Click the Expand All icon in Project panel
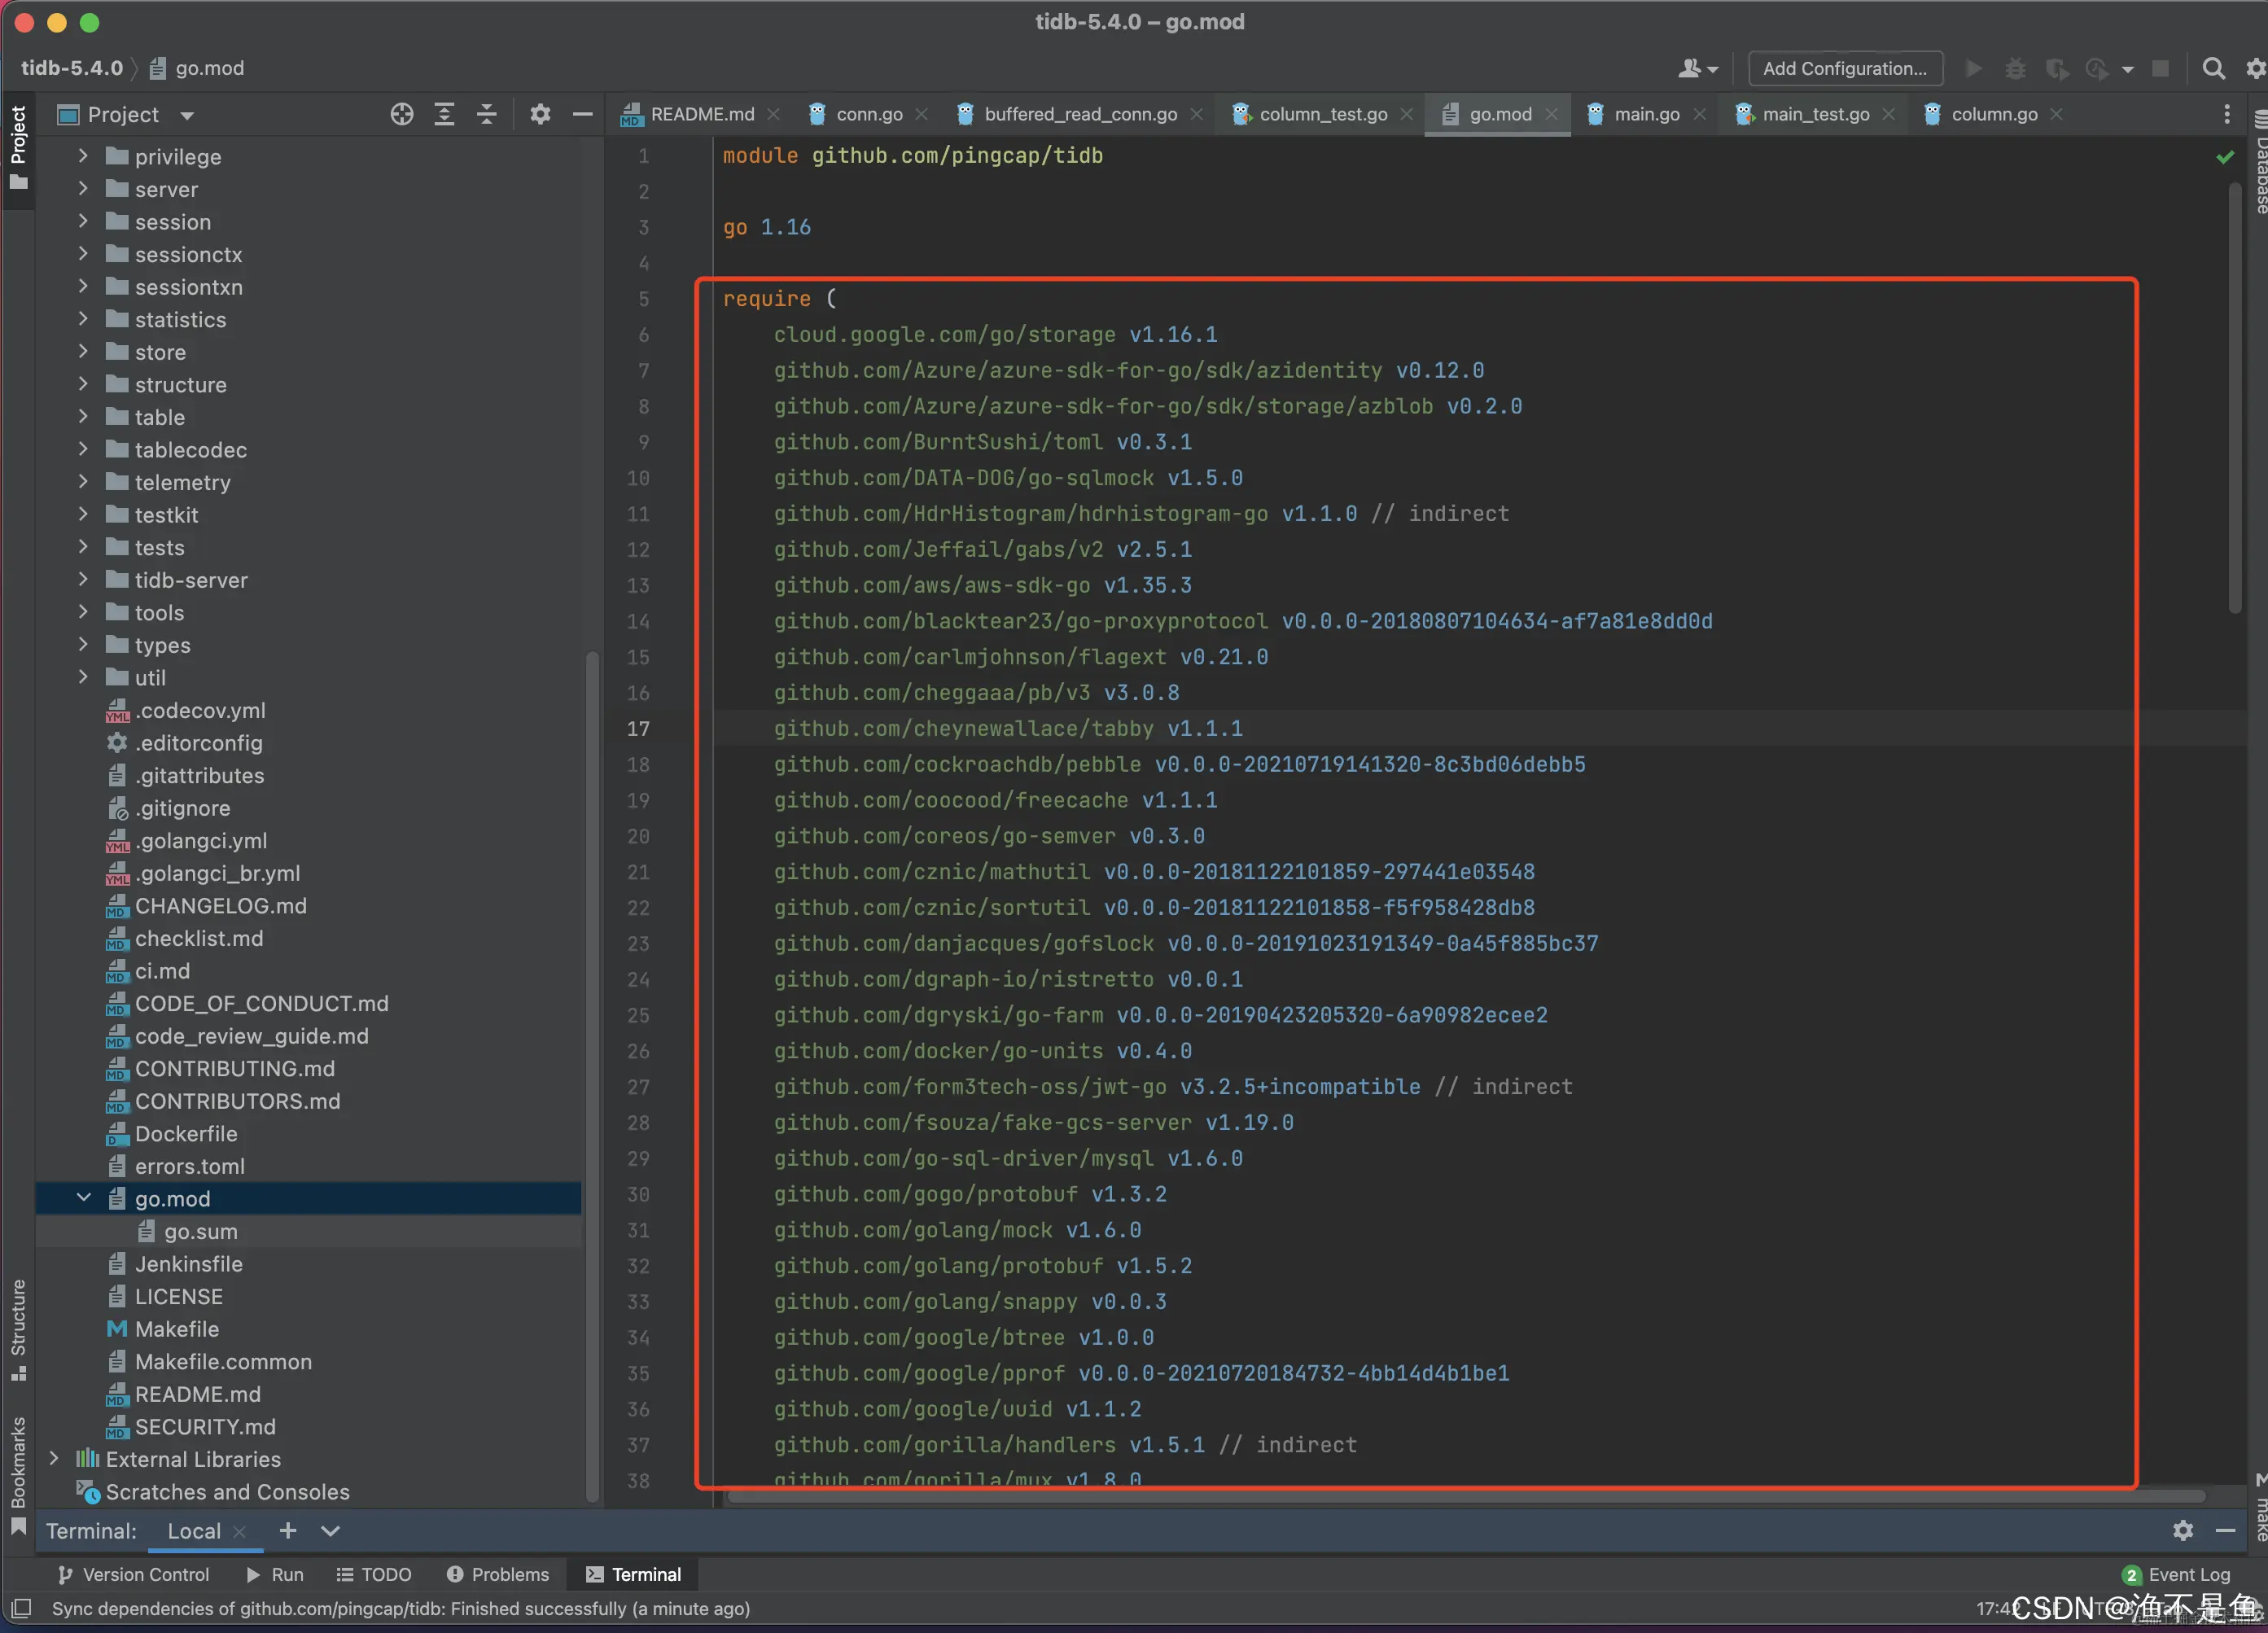Viewport: 2268px width, 1633px height. tap(444, 114)
